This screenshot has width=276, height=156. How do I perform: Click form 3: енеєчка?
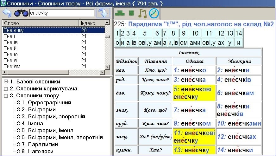(194, 80)
